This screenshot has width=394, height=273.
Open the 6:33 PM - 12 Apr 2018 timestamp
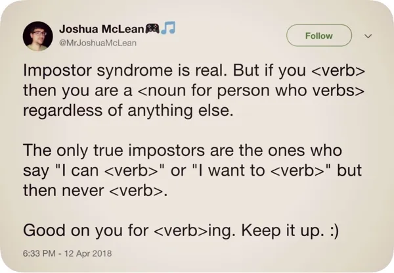[68, 253]
